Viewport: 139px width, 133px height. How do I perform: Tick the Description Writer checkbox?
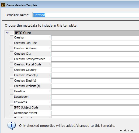(x=12, y=113)
